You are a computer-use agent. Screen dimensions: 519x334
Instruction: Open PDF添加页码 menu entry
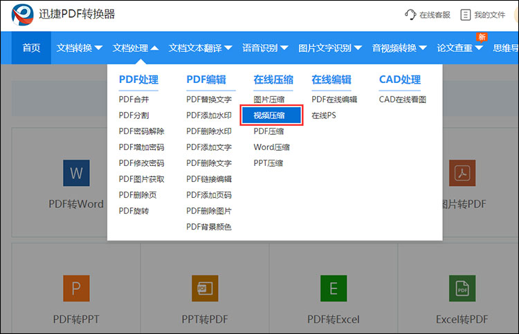tap(209, 195)
